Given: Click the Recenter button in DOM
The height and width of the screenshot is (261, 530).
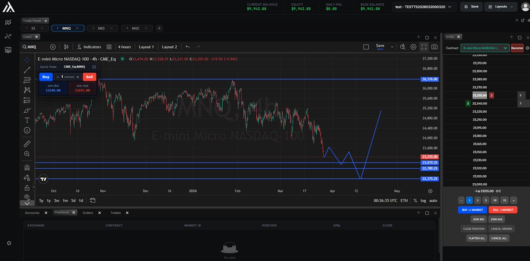Looking at the screenshot, I should 517,48.
